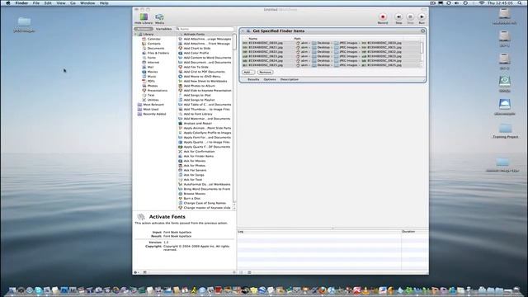Select the Music library category
Viewport: 528px width, 297px height.
click(152, 77)
